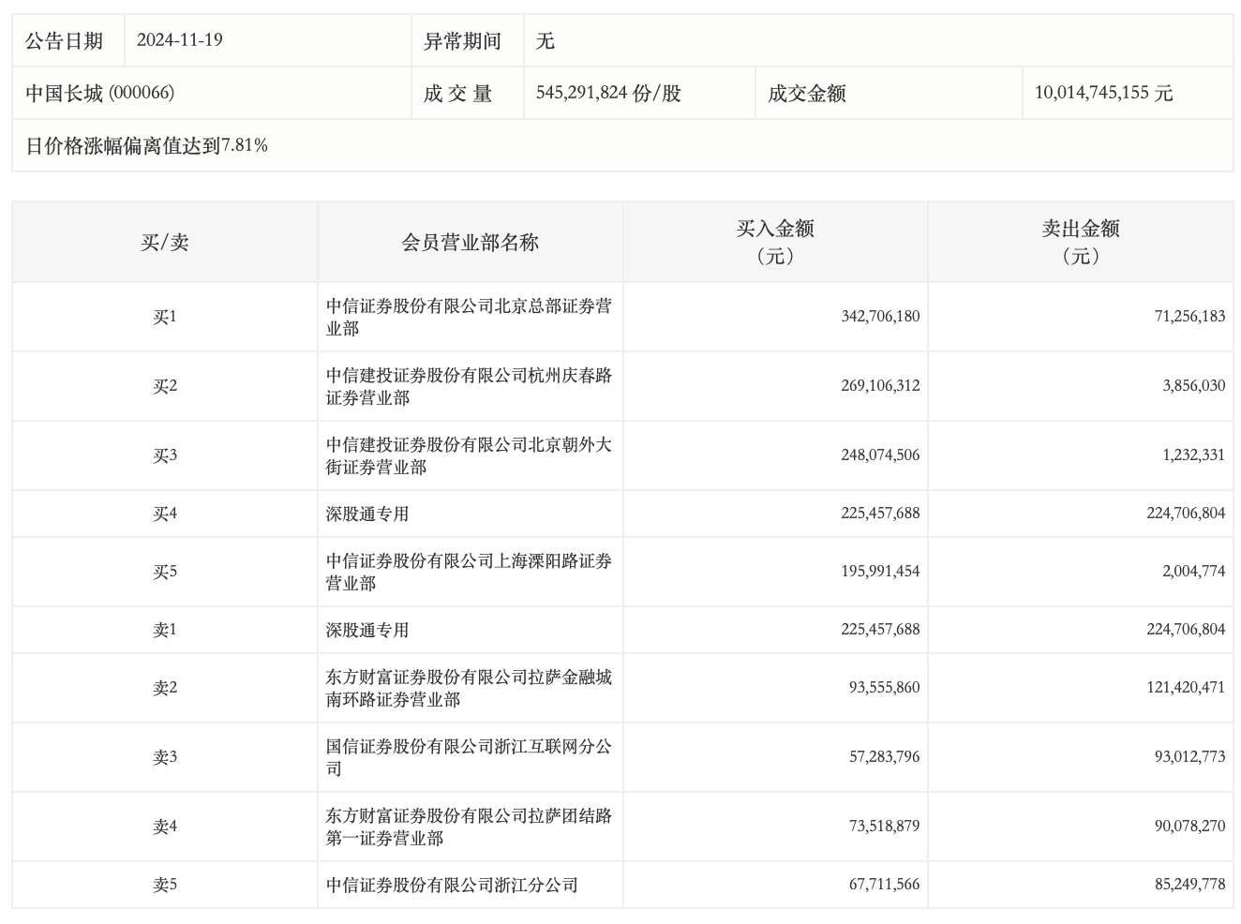Click the 中信建投杭州庆春路证券营业部 entry
This screenshot has width=1241, height=924.
469,386
